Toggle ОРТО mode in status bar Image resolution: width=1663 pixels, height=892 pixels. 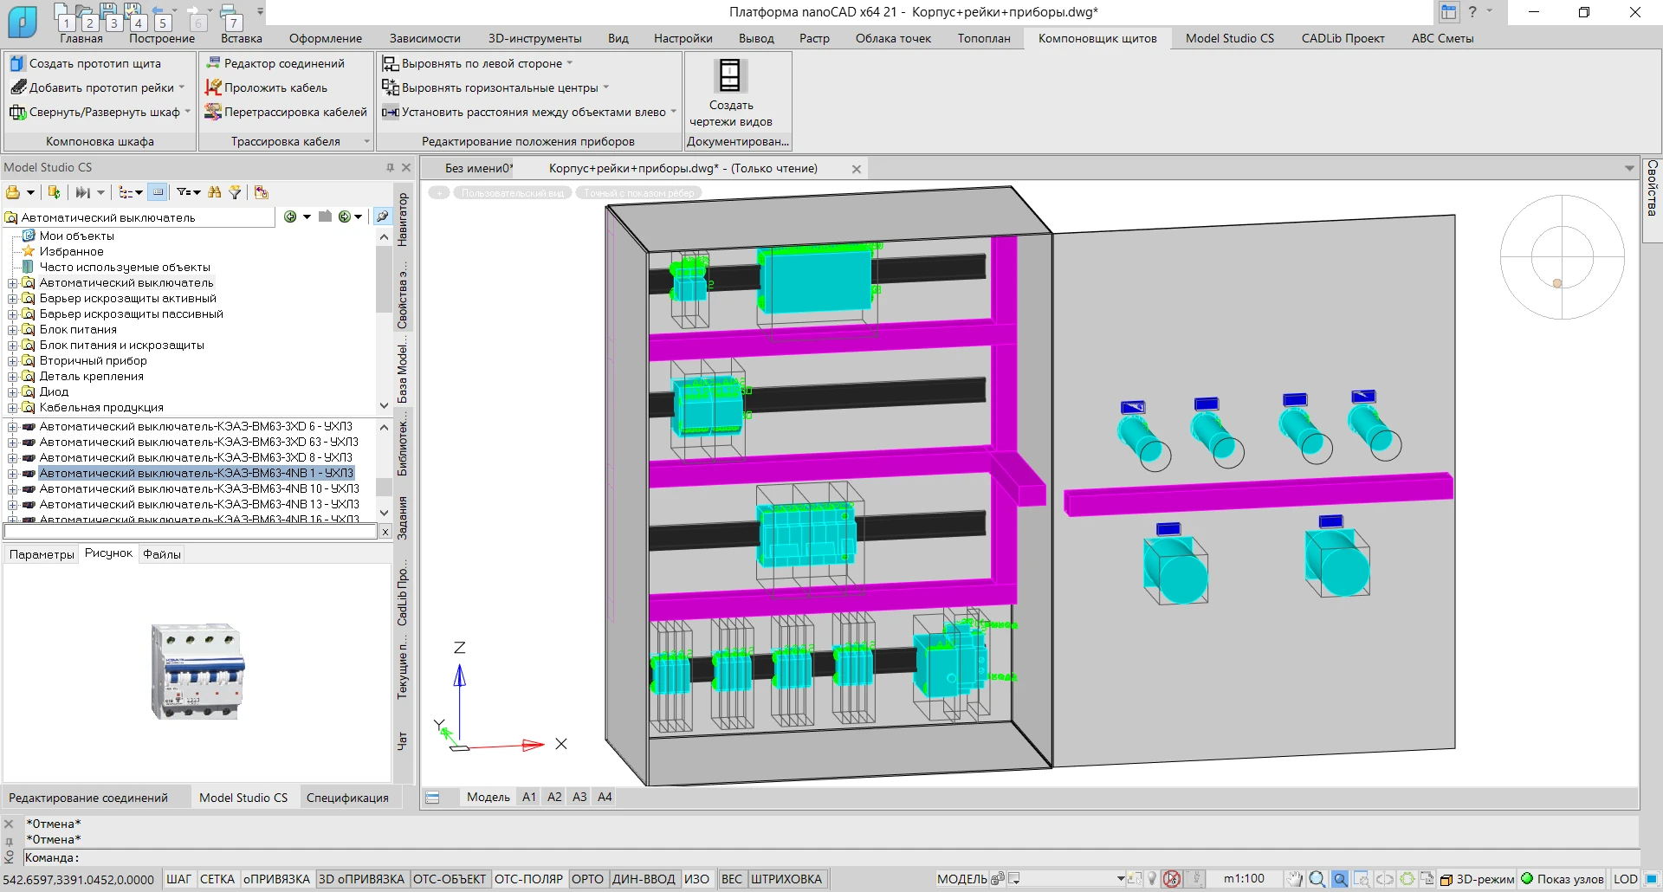pyautogui.click(x=587, y=879)
